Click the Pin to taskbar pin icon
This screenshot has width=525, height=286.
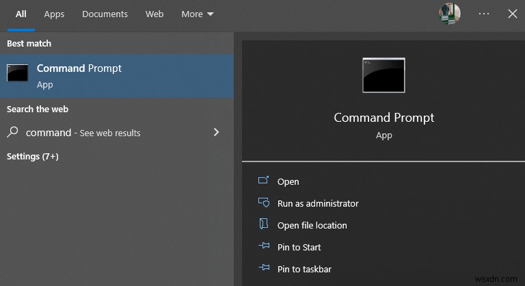pyautogui.click(x=264, y=269)
